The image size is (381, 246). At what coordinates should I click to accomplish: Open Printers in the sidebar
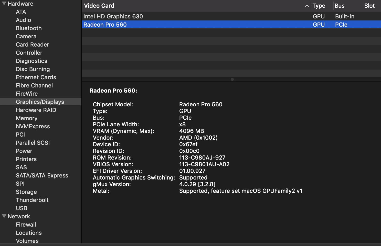tap(26, 159)
